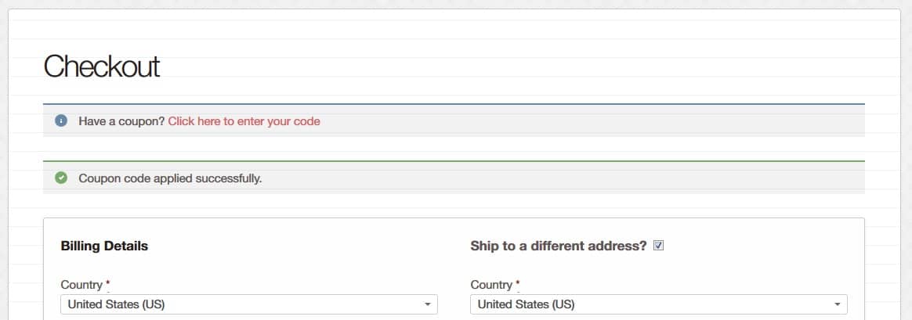
Task: Click the arrow on the shipping Country select
Action: [x=838, y=304]
